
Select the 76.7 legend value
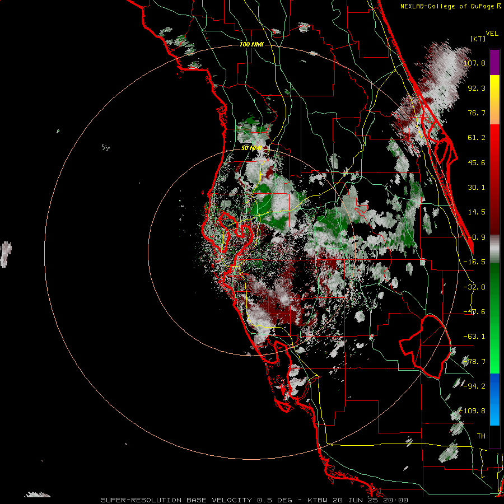pyautogui.click(x=477, y=113)
